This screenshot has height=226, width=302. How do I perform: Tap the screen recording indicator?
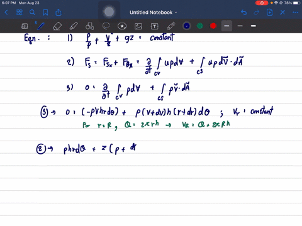262,3
